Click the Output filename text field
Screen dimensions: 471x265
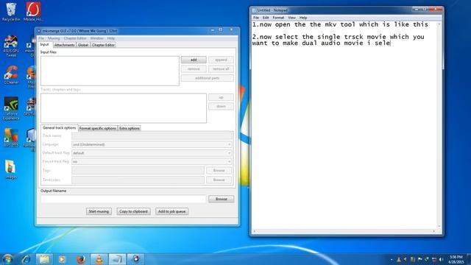click(x=124, y=199)
